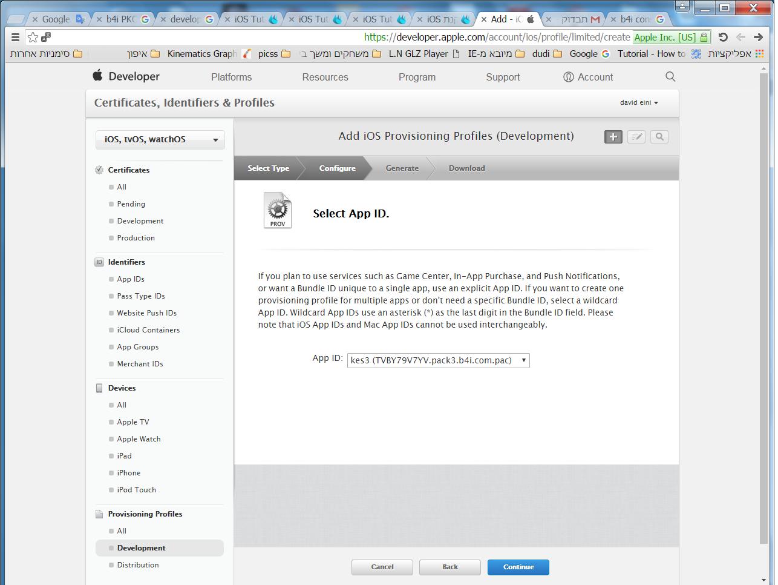Open the dudi bookmark folder

pyautogui.click(x=547, y=54)
